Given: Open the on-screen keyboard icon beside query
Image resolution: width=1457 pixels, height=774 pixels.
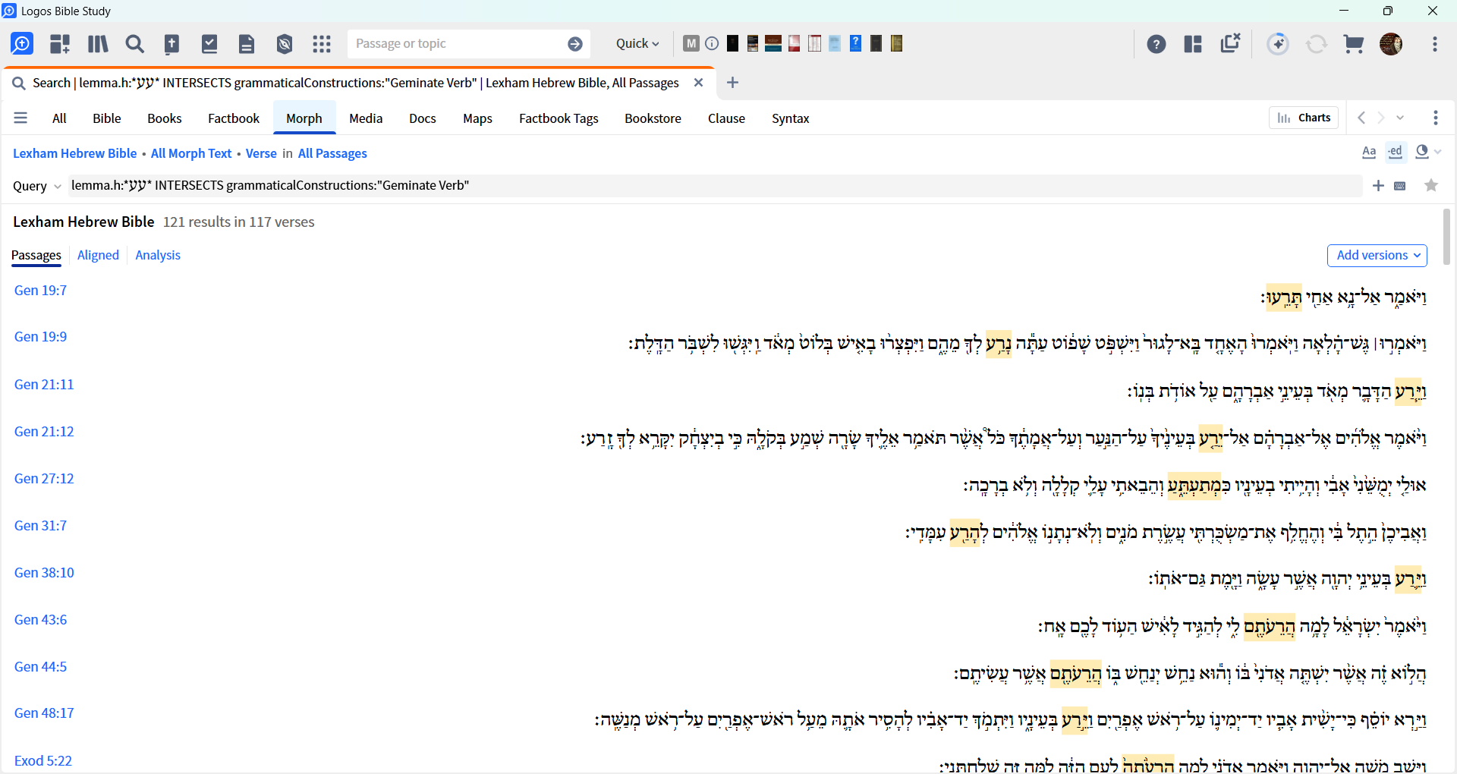Looking at the screenshot, I should click(x=1400, y=186).
